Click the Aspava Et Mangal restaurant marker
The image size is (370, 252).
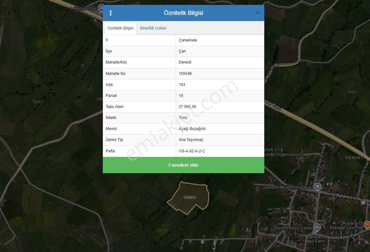click(x=367, y=224)
